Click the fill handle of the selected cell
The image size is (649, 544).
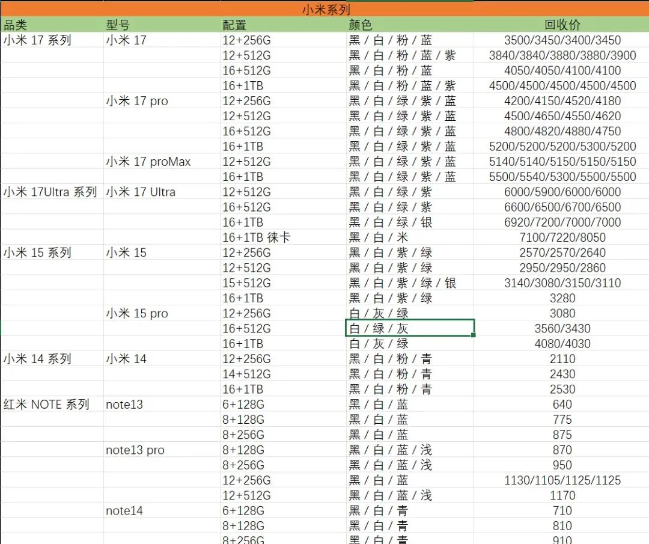474,335
